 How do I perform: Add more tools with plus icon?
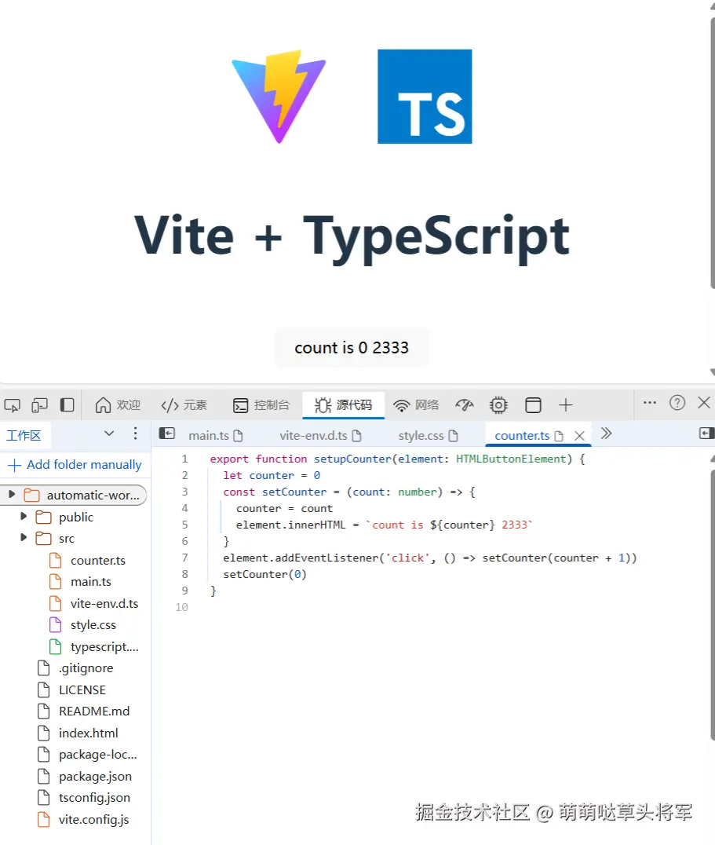pyautogui.click(x=565, y=404)
